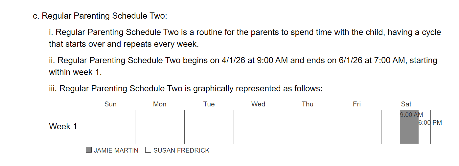Select the Wednesday cell in Week 1
The width and height of the screenshot is (459, 166).
(258, 127)
